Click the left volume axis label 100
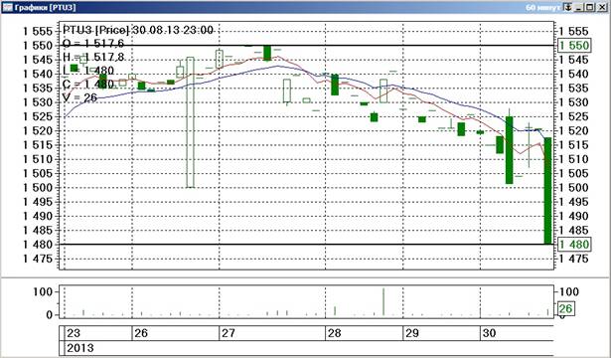Viewport: 611px width, 358px height. 43,291
